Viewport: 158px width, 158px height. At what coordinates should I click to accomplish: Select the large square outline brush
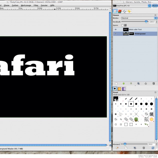tap(126, 124)
